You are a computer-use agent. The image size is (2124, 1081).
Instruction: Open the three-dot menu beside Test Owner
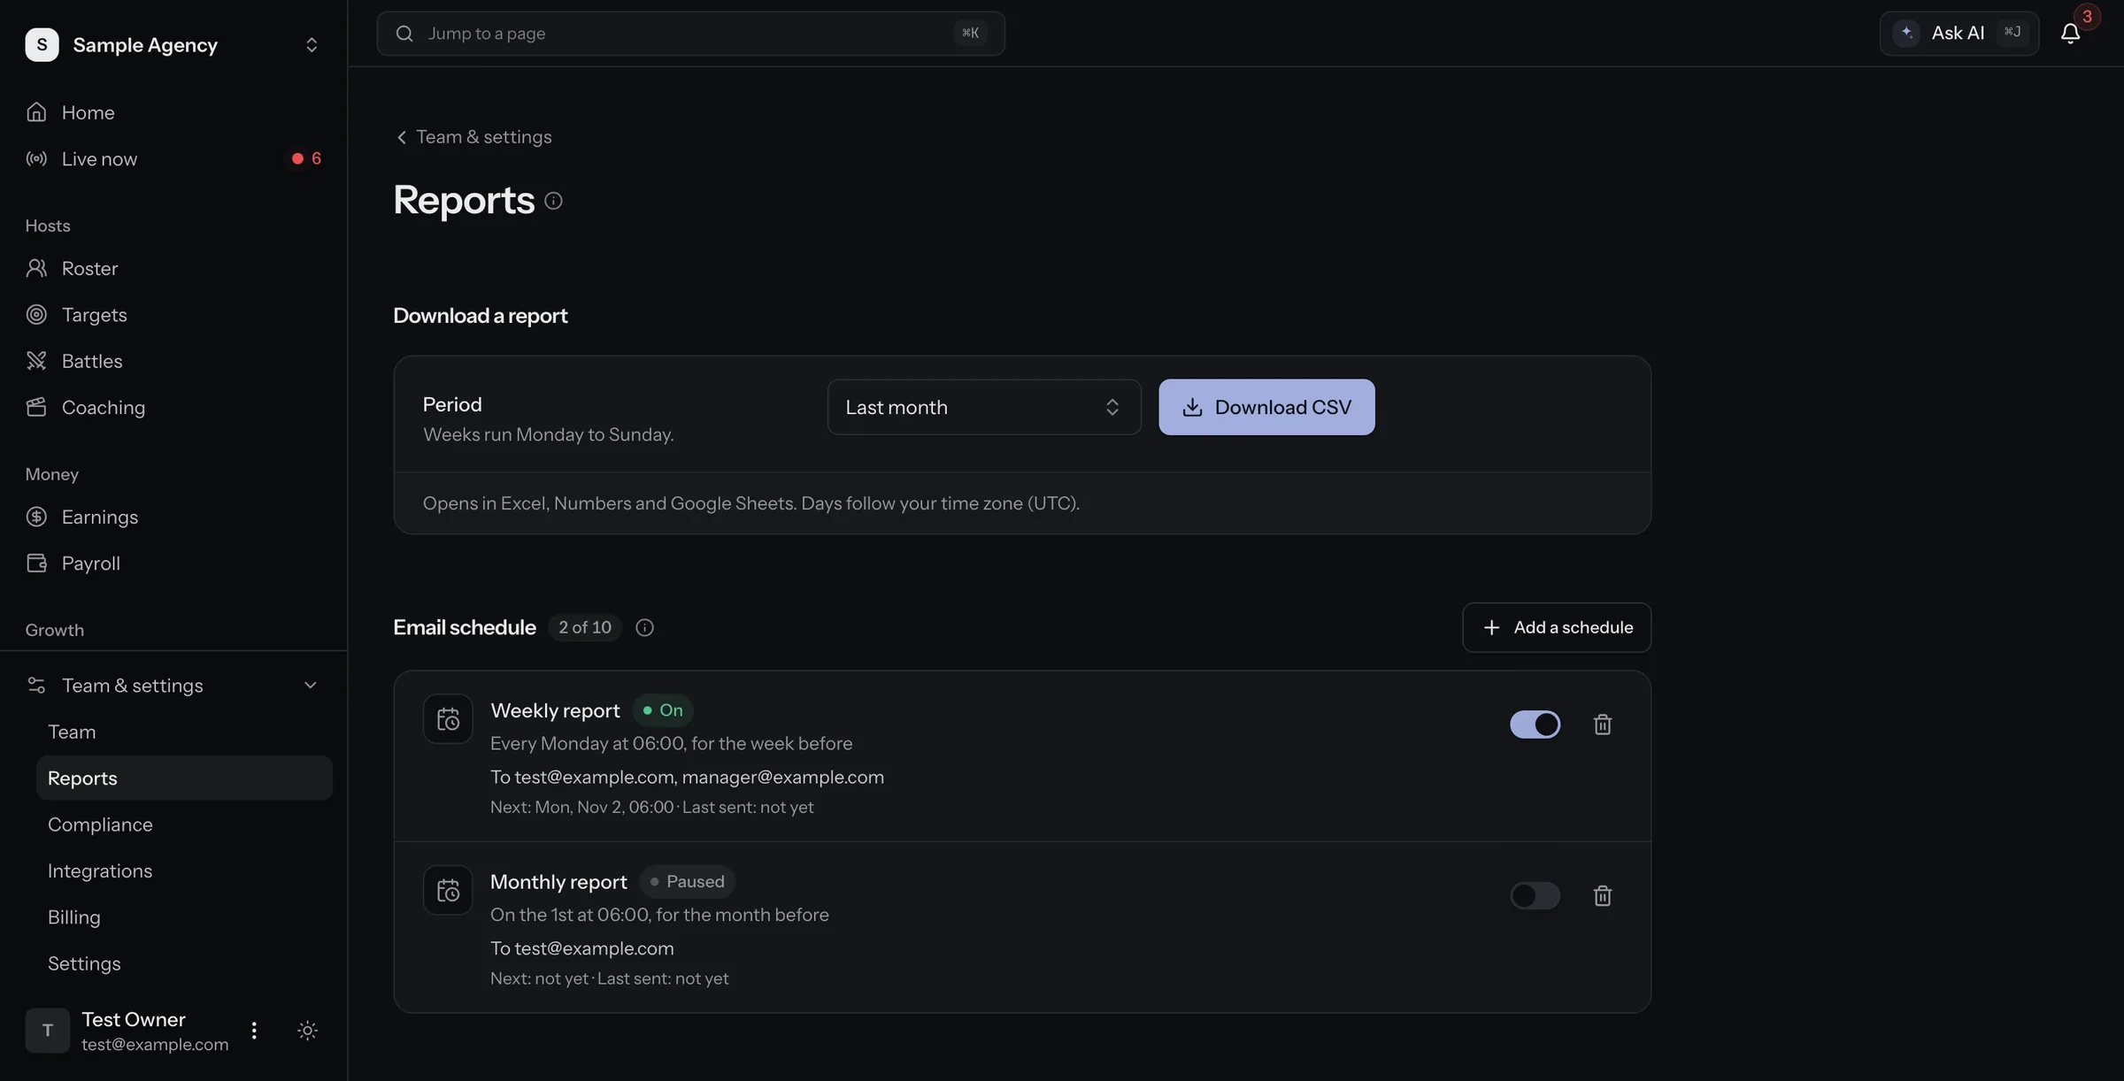tap(254, 1031)
